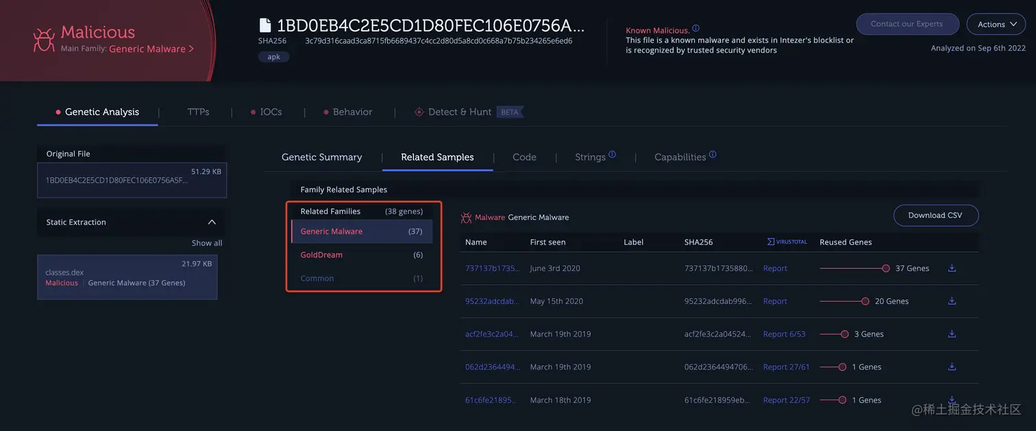Screen dimensions: 1036x431
Task: Open VirusTotal Report for 95232adcdab
Action: coord(775,301)
